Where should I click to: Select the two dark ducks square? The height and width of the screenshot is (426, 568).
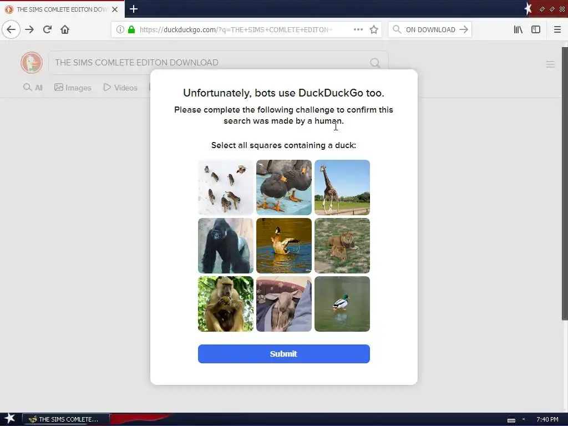point(284,187)
